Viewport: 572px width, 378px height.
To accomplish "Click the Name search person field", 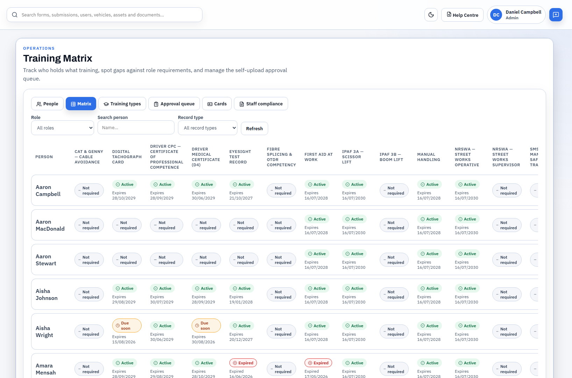I will (x=136, y=127).
